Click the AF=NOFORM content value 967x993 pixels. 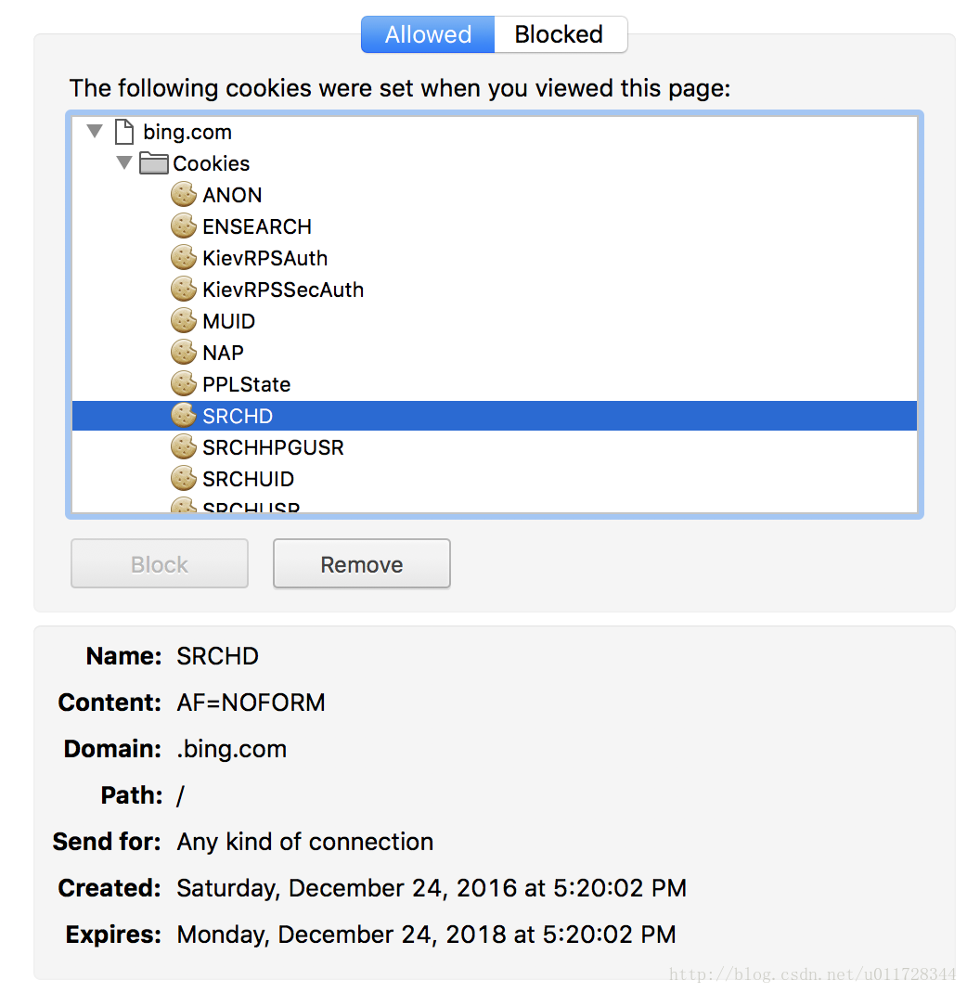[251, 703]
